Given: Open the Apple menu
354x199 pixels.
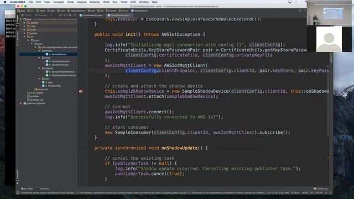Looking at the screenshot, I should click(x=5, y=2).
